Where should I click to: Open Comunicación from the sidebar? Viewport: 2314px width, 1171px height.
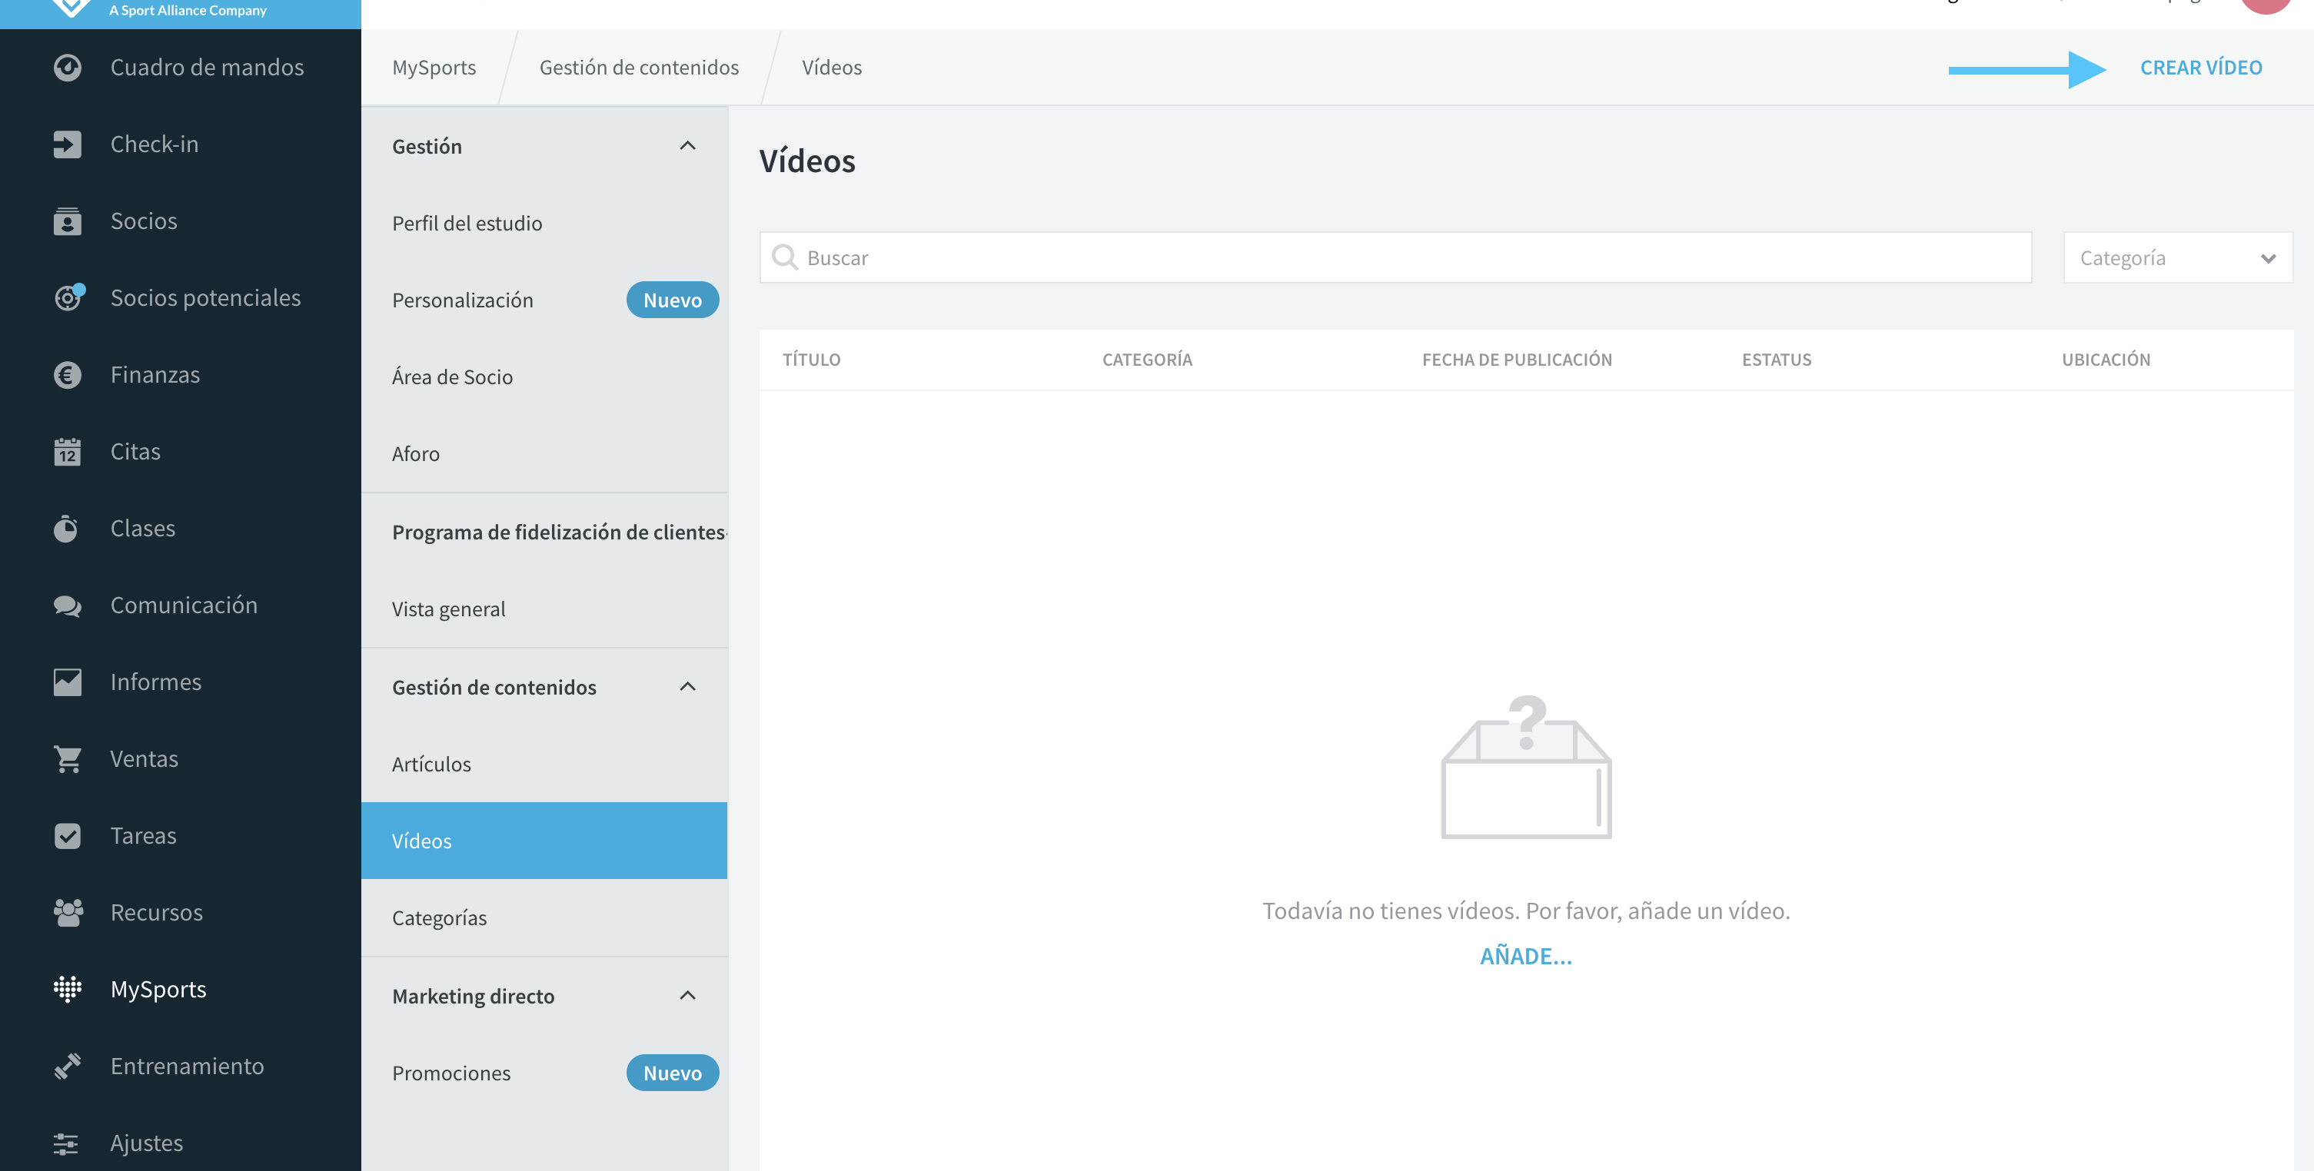click(181, 605)
